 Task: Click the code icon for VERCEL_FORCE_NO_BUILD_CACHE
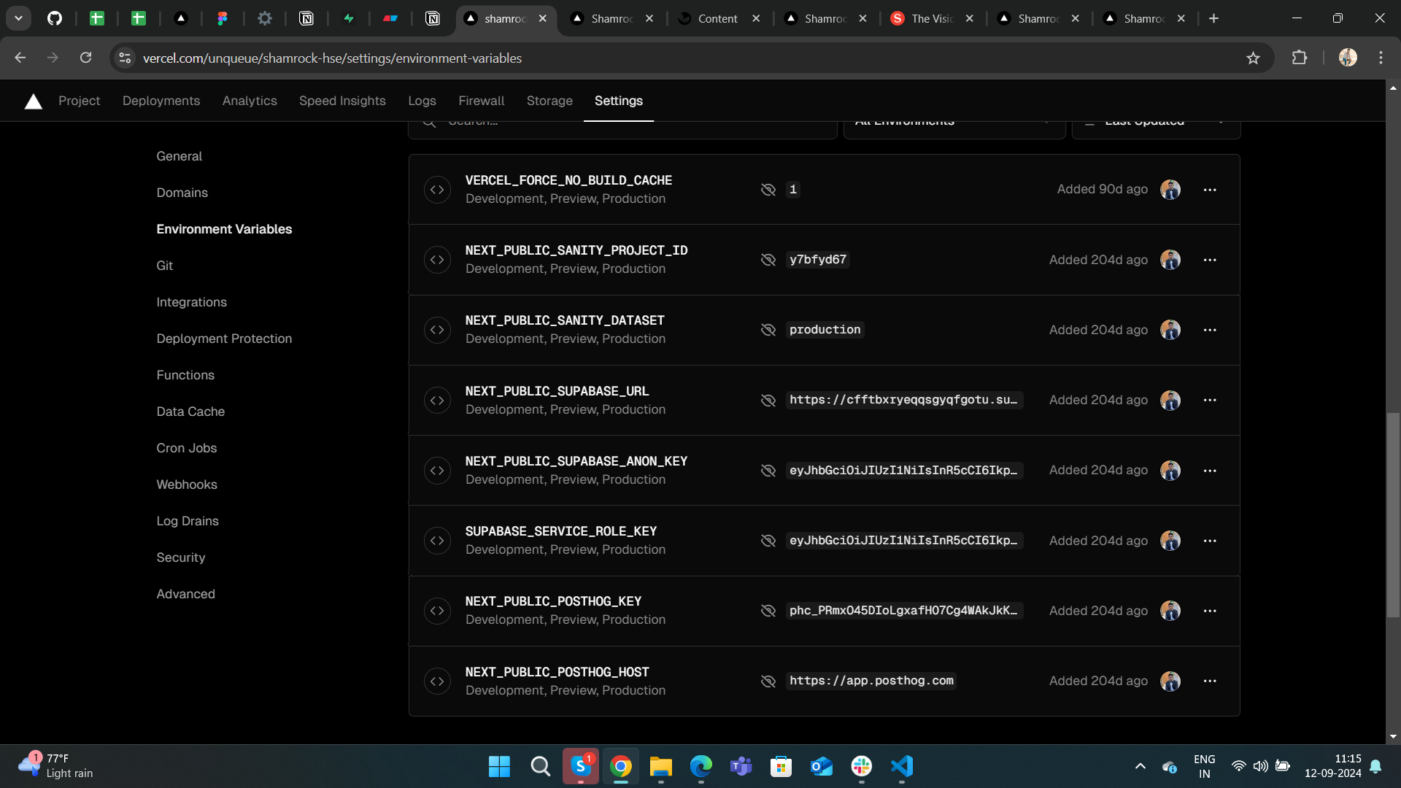[437, 190]
